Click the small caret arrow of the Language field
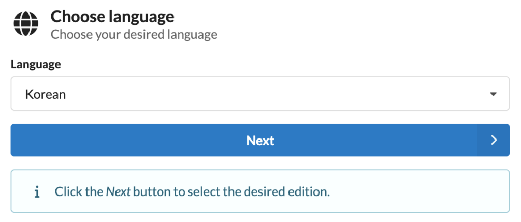Image resolution: width=521 pixels, height=222 pixels. click(493, 94)
